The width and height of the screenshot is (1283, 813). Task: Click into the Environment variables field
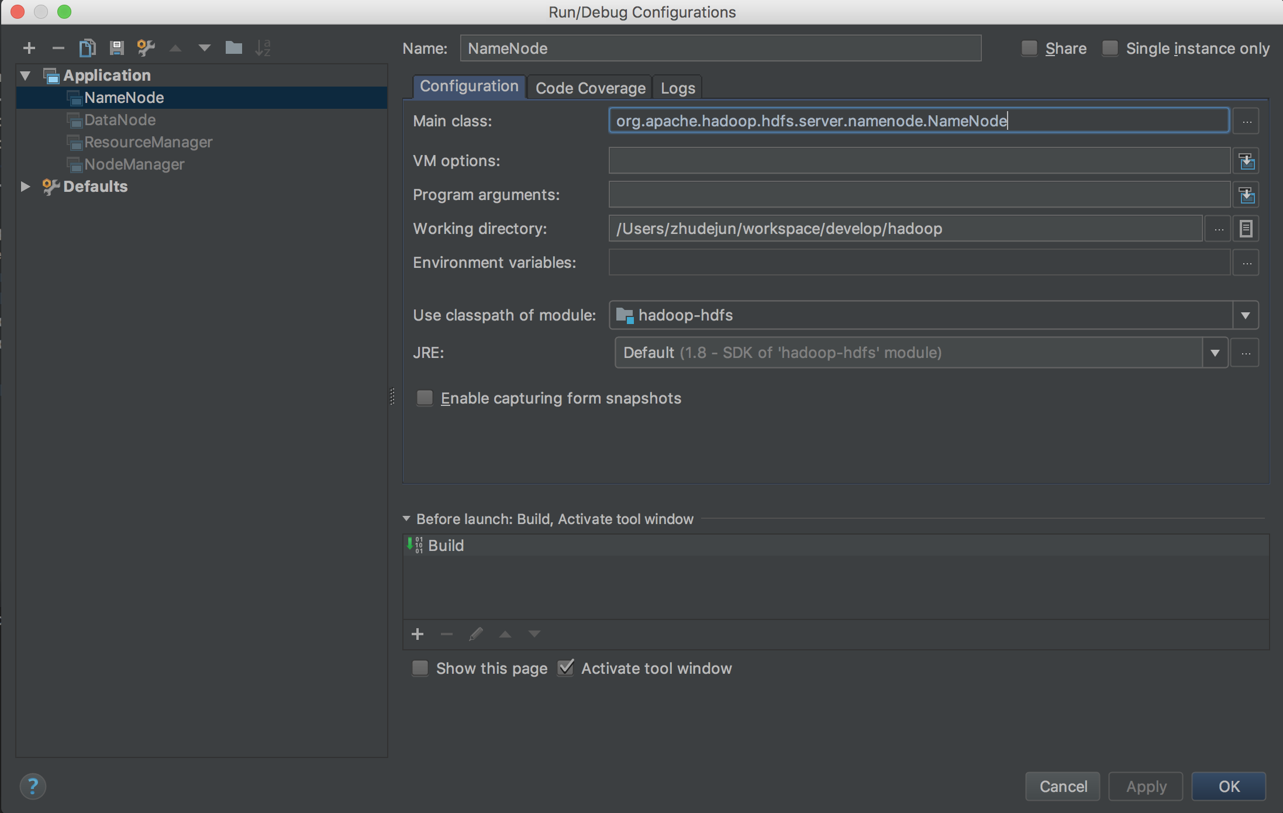pos(919,263)
